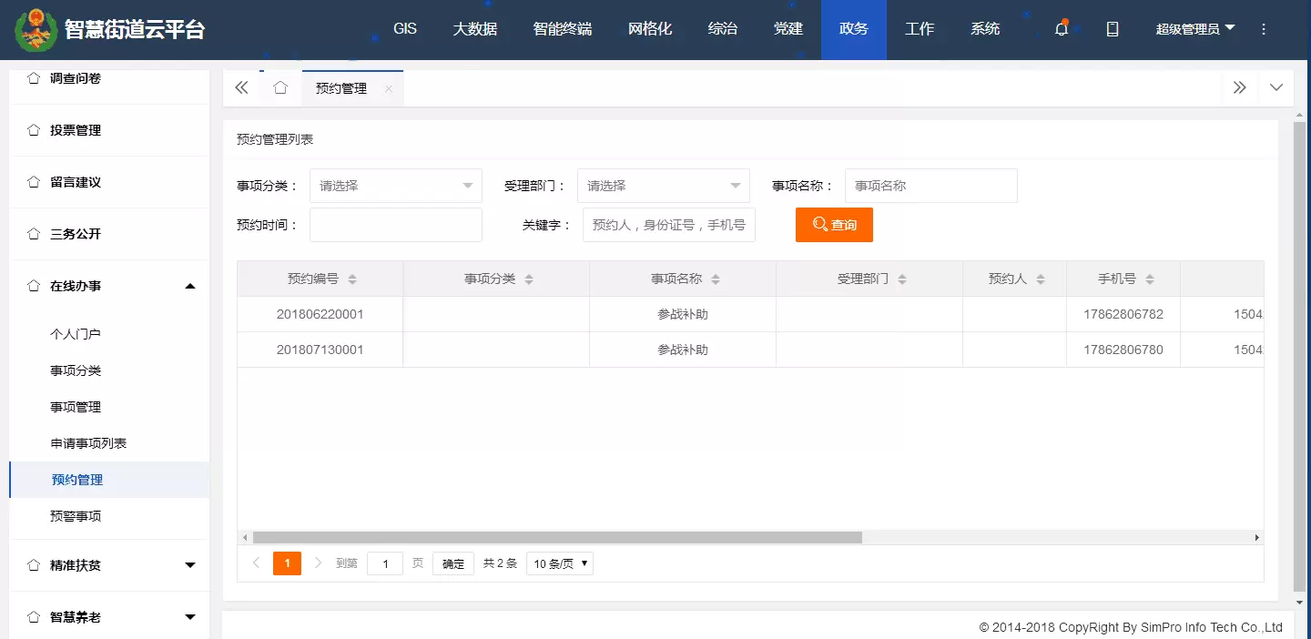Viewport: 1311px width, 639px height.
Task: Click the 智慧街道云平台 logo emblem
Action: [36, 30]
